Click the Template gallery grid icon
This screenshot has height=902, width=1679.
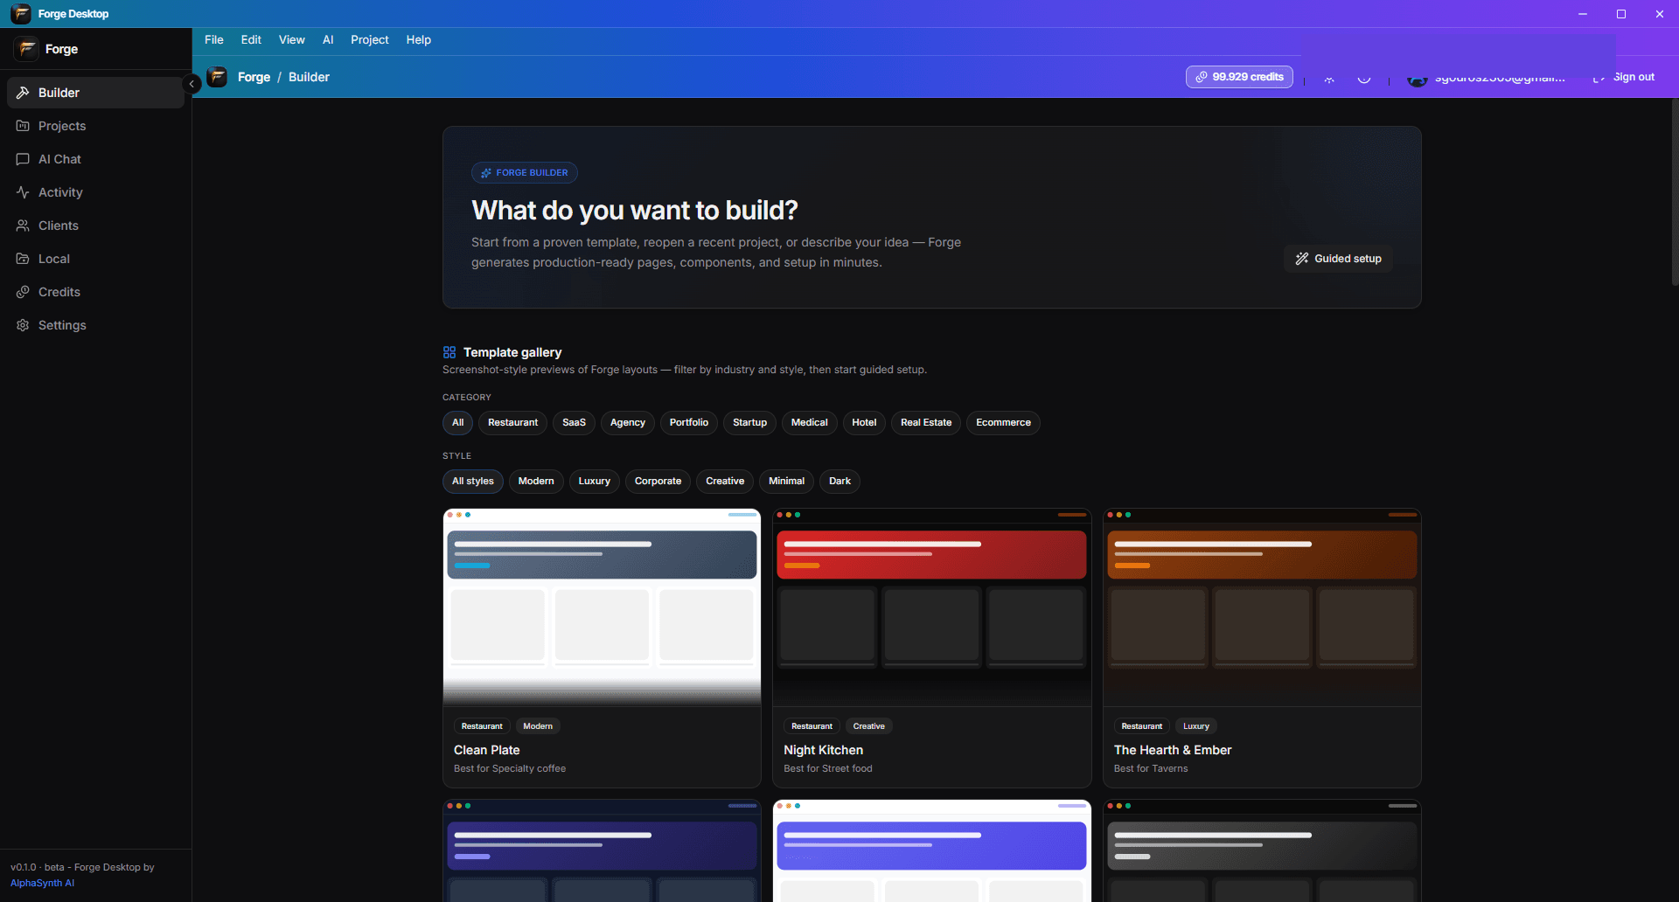[x=449, y=352]
